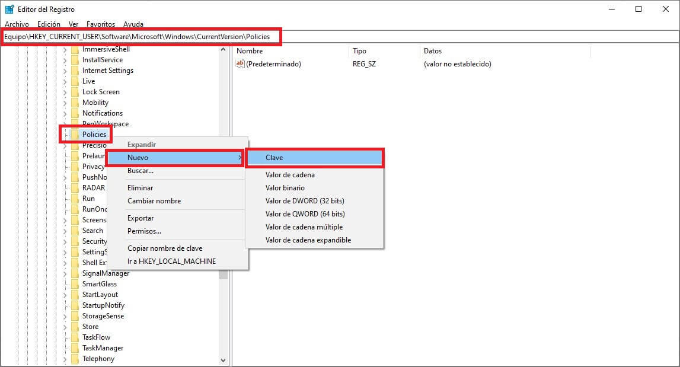
Task: Click the REG_SZ type cell
Action: 364,64
